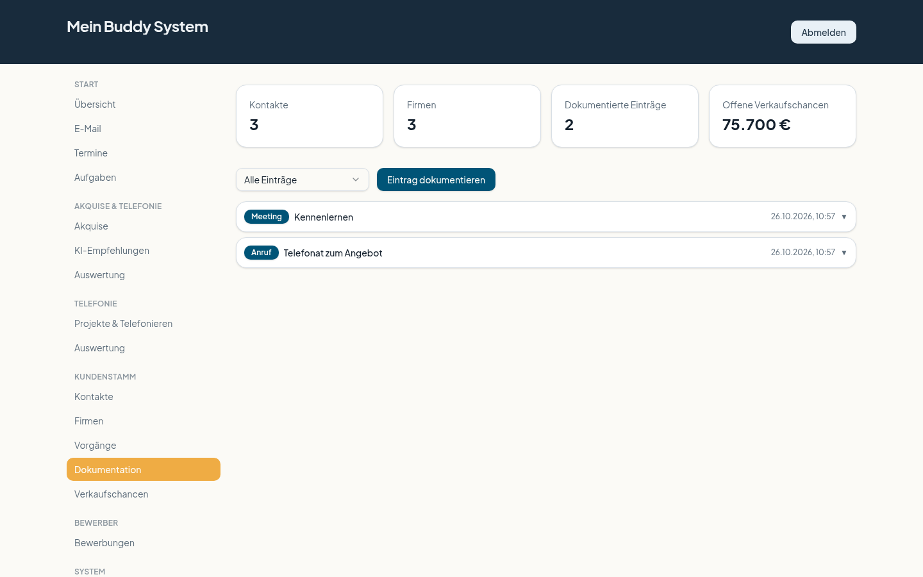Viewport: 923px width, 577px height.
Task: Click the Anruf badge
Action: coord(262,253)
